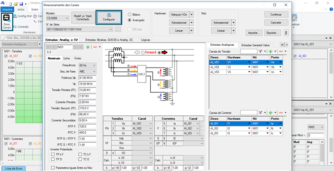Toggle the TC's F polarity checkbox
Image resolution: width=334 pixels, height=171 pixels.
(80, 154)
